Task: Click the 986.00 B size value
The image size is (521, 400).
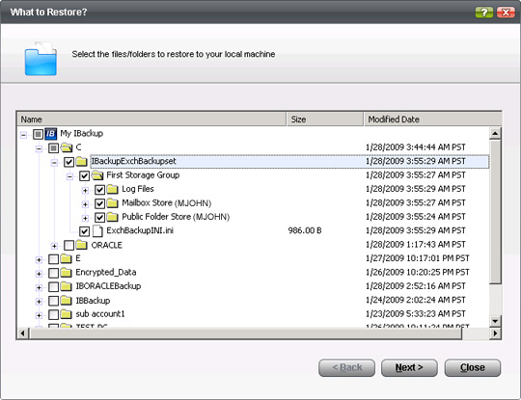Action: click(x=305, y=230)
